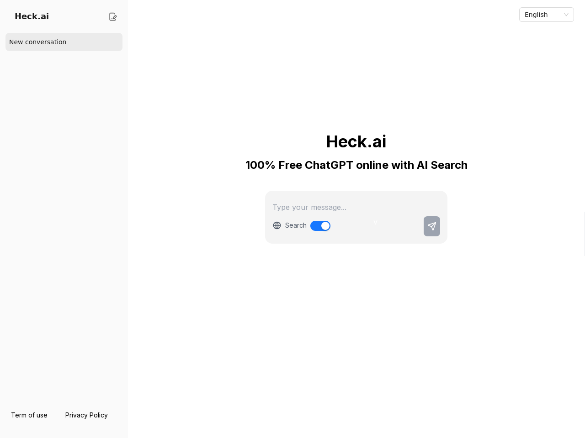Open the faint model selector chevron in the message box
The width and height of the screenshot is (585, 438).
tap(375, 222)
